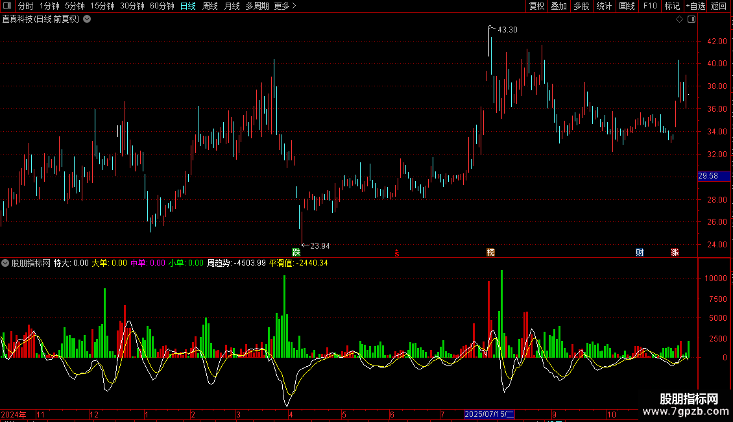Image resolution: width=733 pixels, height=422 pixels.
Task: Click the 小单: 0.00 indicator value
Action: pos(186,263)
